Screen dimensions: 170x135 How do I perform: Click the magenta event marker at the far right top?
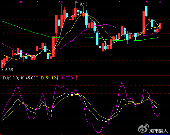tap(160, 2)
